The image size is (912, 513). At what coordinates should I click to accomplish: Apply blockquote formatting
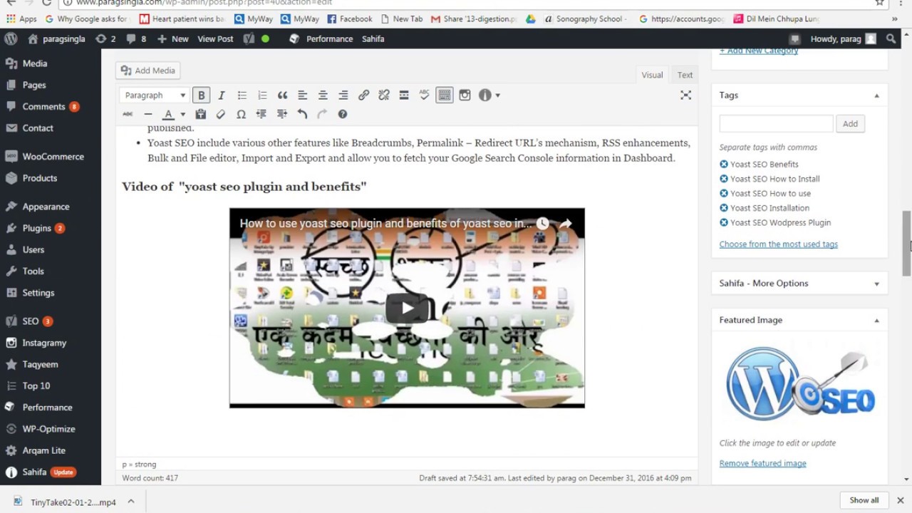tap(282, 95)
